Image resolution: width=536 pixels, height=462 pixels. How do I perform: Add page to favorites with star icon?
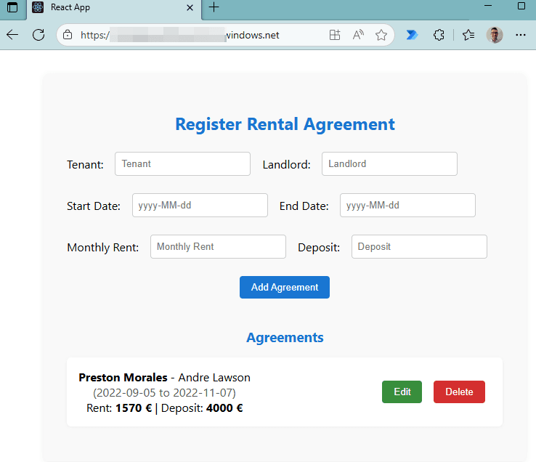[x=381, y=35]
